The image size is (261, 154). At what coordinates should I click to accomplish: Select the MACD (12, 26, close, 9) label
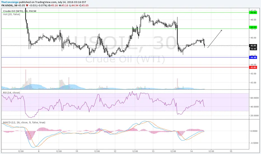point(24,122)
